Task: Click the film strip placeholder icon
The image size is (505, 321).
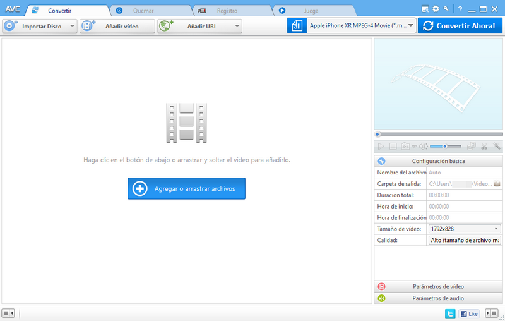Action: [186, 123]
